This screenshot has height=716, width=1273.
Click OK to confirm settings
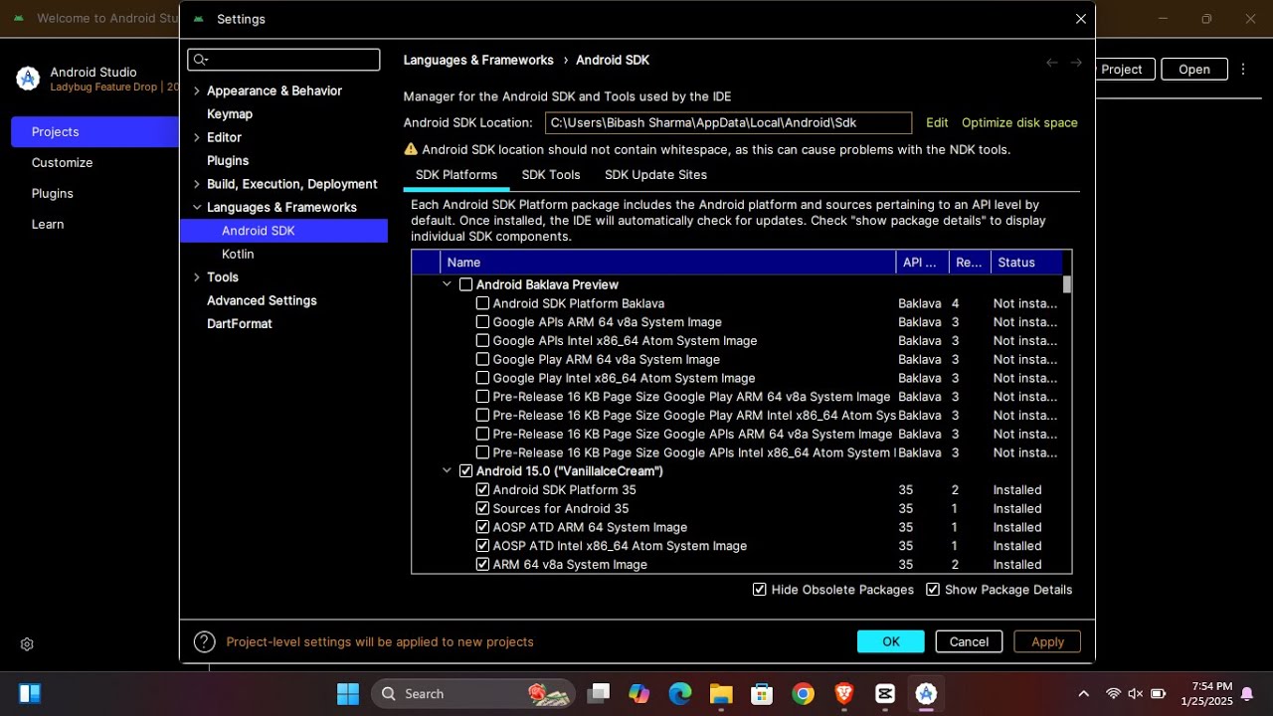[891, 642]
